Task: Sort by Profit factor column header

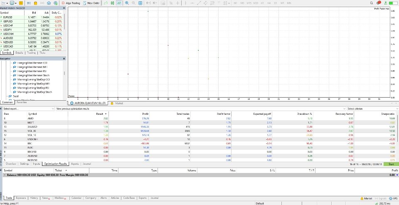Action: 224,114
